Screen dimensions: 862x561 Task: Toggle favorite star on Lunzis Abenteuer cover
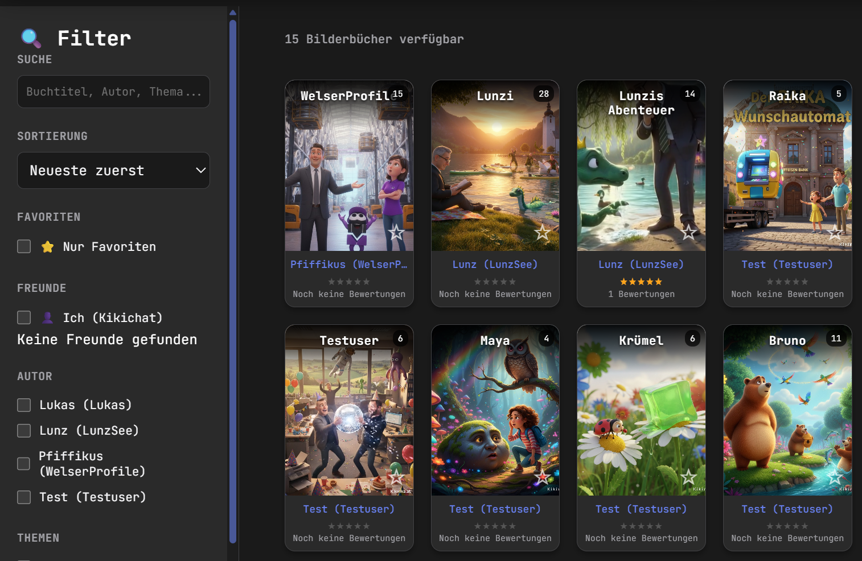point(688,232)
